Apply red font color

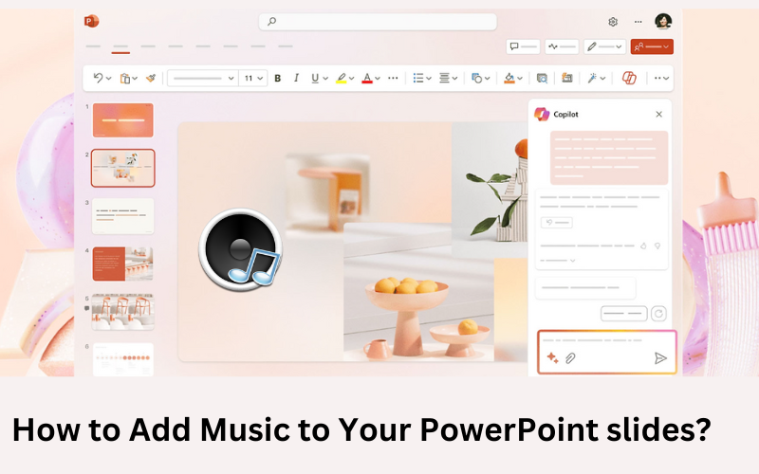coord(367,78)
